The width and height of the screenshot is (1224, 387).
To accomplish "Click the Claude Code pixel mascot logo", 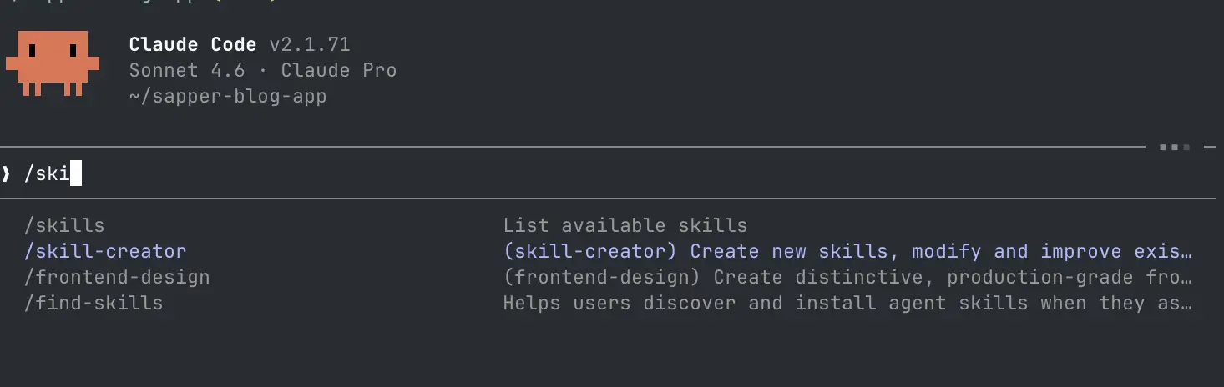I will click(53, 63).
